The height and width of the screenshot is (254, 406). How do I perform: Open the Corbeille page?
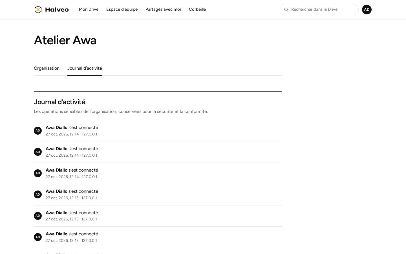197,9
